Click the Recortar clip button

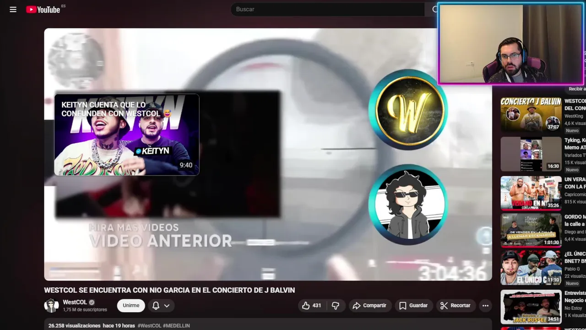click(455, 305)
